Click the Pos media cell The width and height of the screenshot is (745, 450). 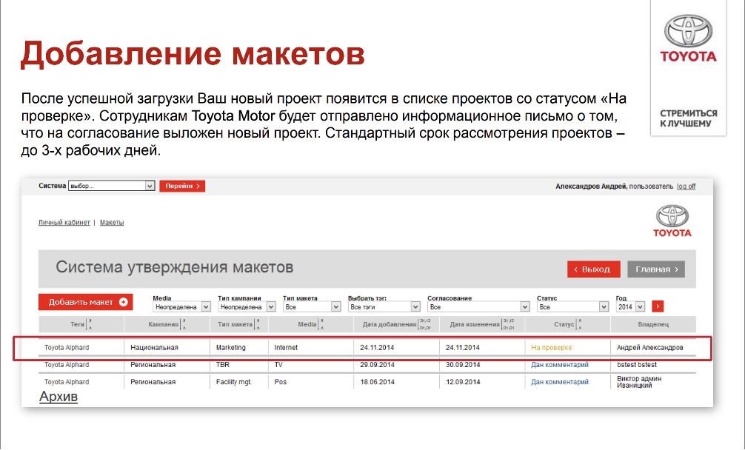pos(281,382)
